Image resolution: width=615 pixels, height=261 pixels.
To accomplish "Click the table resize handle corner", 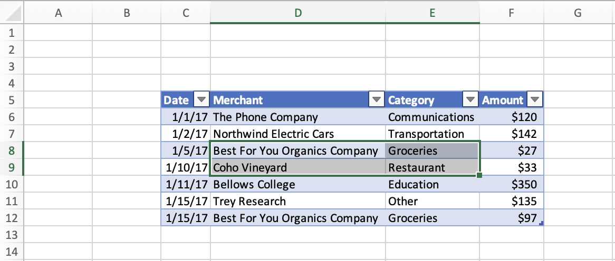I will pos(541,224).
